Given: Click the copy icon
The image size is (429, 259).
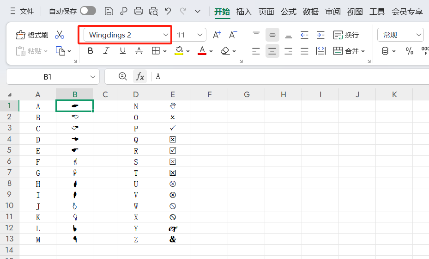Looking at the screenshot, I should pos(60,51).
